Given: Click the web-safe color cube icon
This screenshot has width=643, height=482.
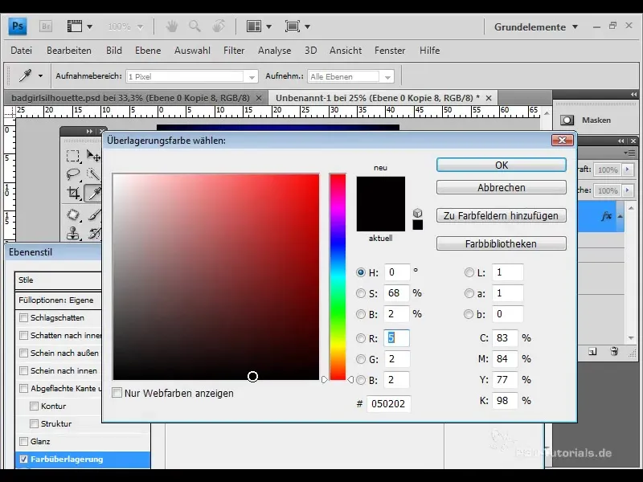Looking at the screenshot, I should click(418, 212).
